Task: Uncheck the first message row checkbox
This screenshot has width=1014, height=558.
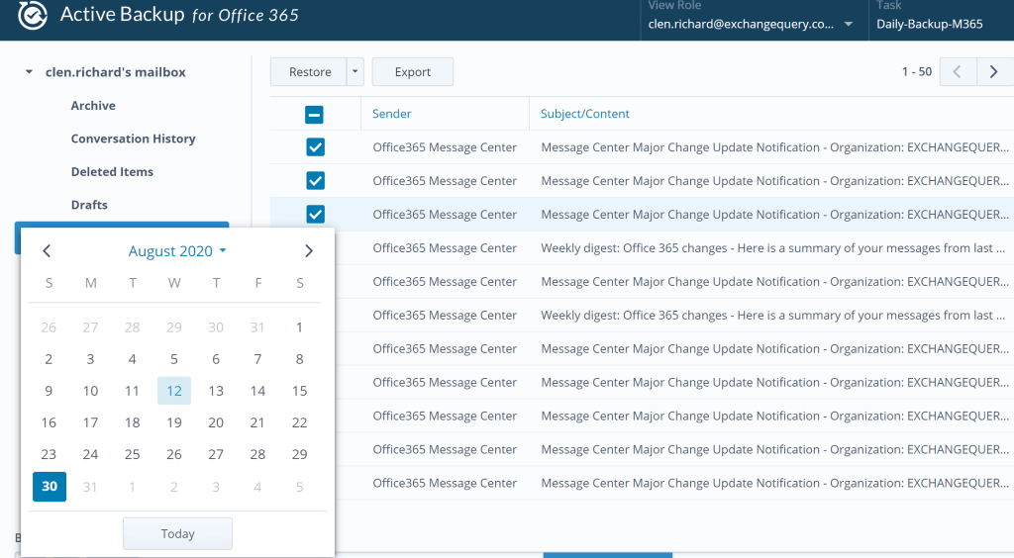Action: (315, 147)
